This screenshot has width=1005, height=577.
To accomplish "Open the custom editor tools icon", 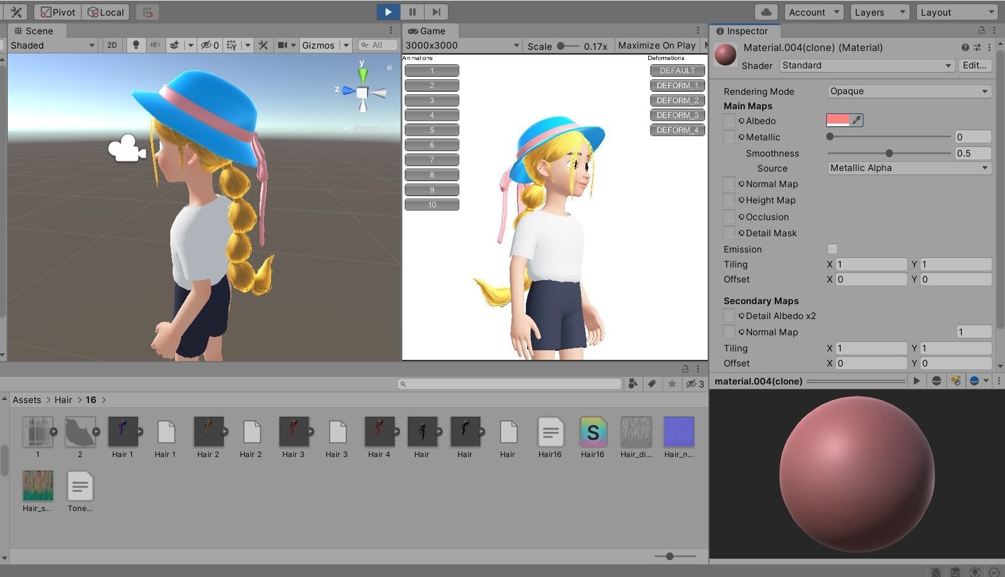I will pos(16,12).
